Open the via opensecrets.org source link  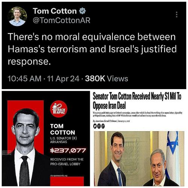point(59,176)
